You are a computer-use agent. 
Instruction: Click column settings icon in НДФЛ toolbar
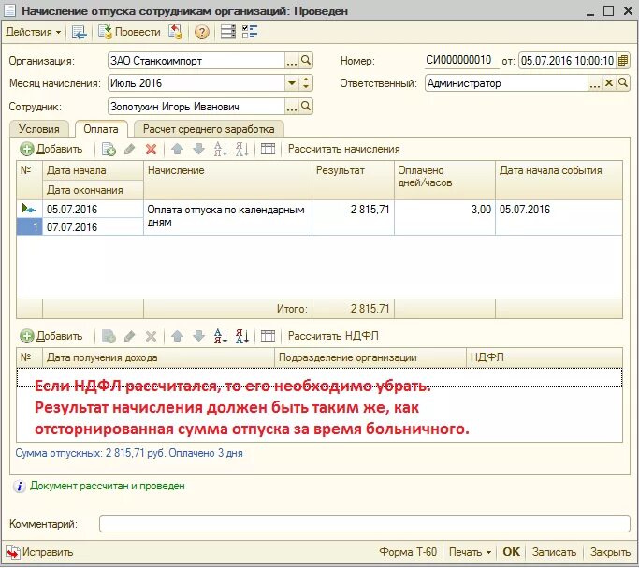[x=268, y=336]
